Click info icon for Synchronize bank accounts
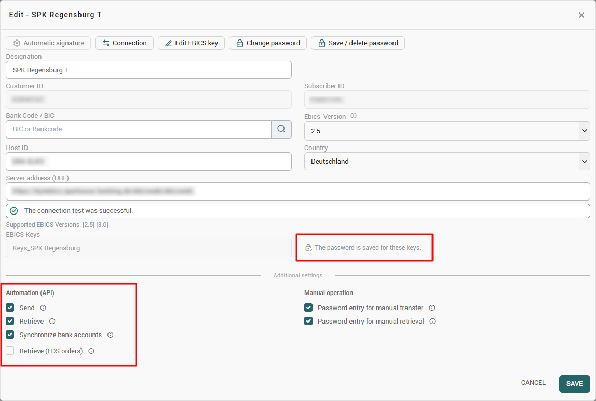This screenshot has width=596, height=401. (x=110, y=335)
